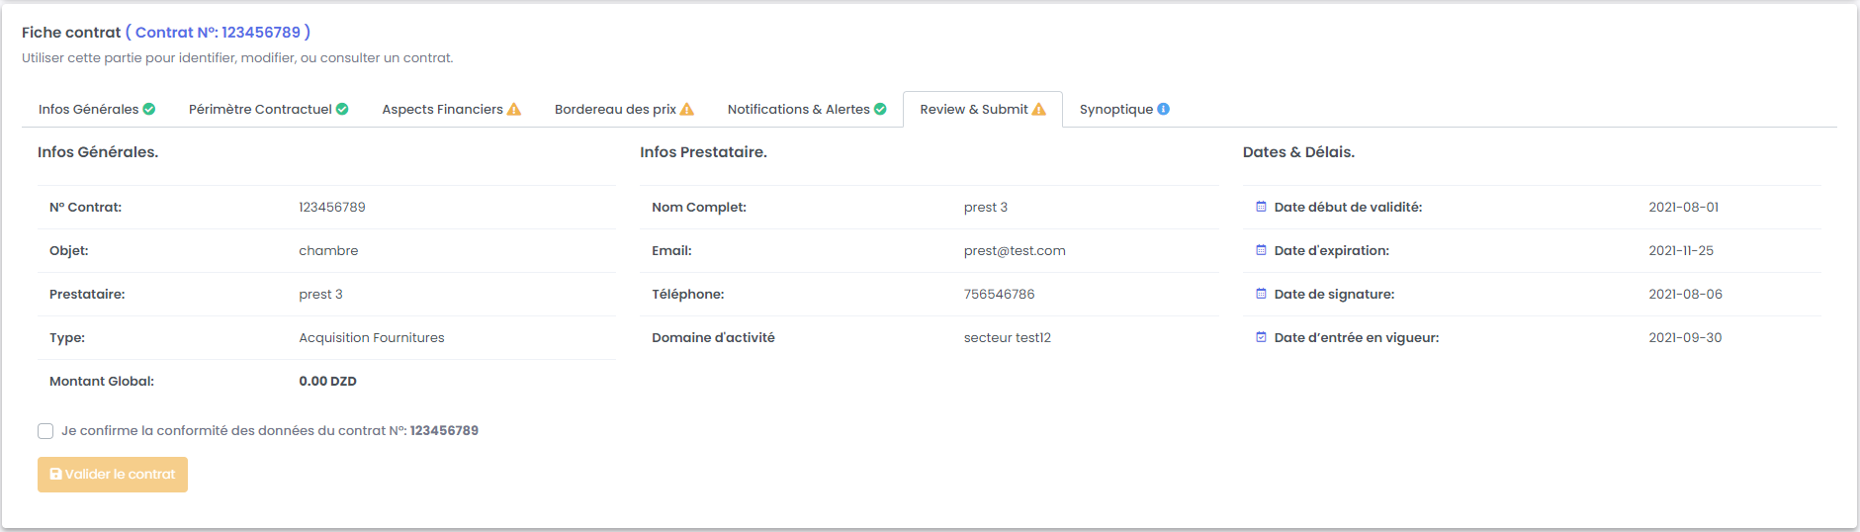
Task: Click warning triangle on Aspects Financiers tab
Action: tap(514, 110)
